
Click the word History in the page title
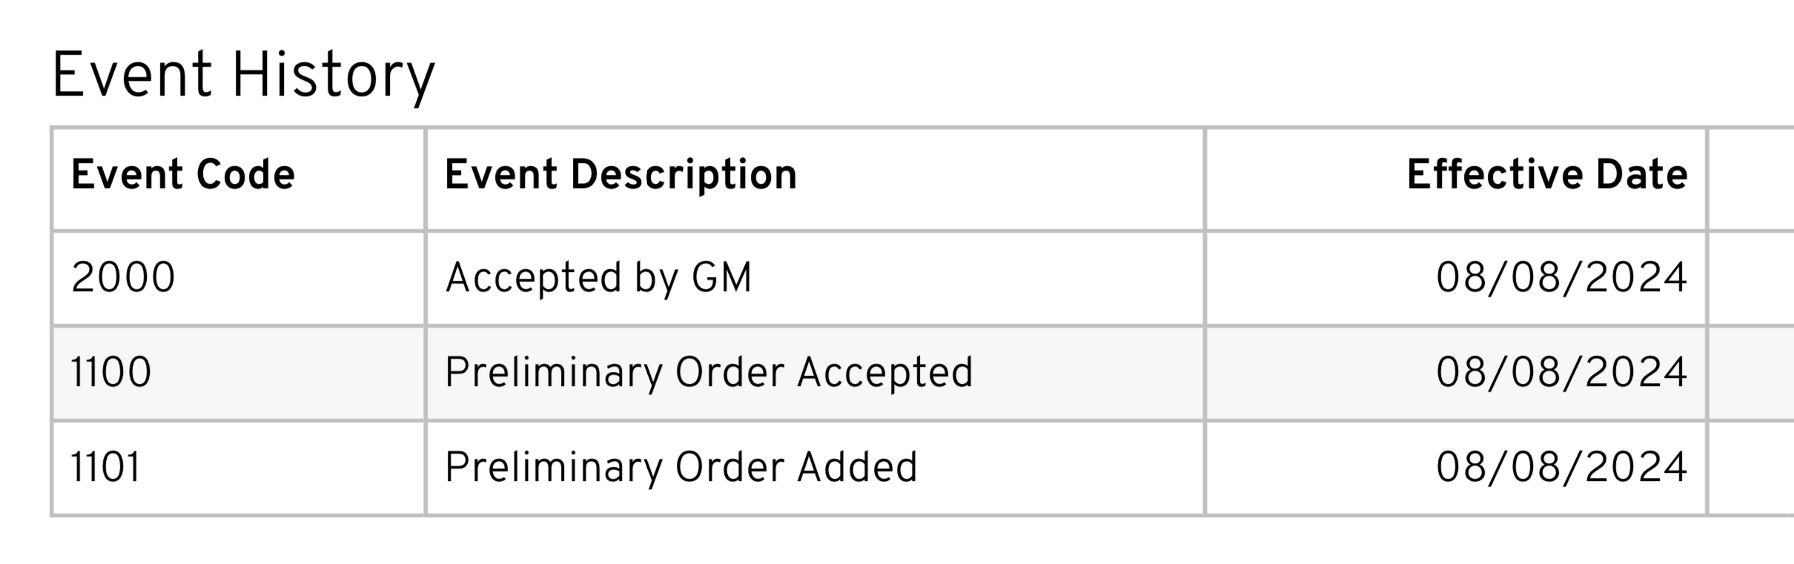click(x=333, y=76)
